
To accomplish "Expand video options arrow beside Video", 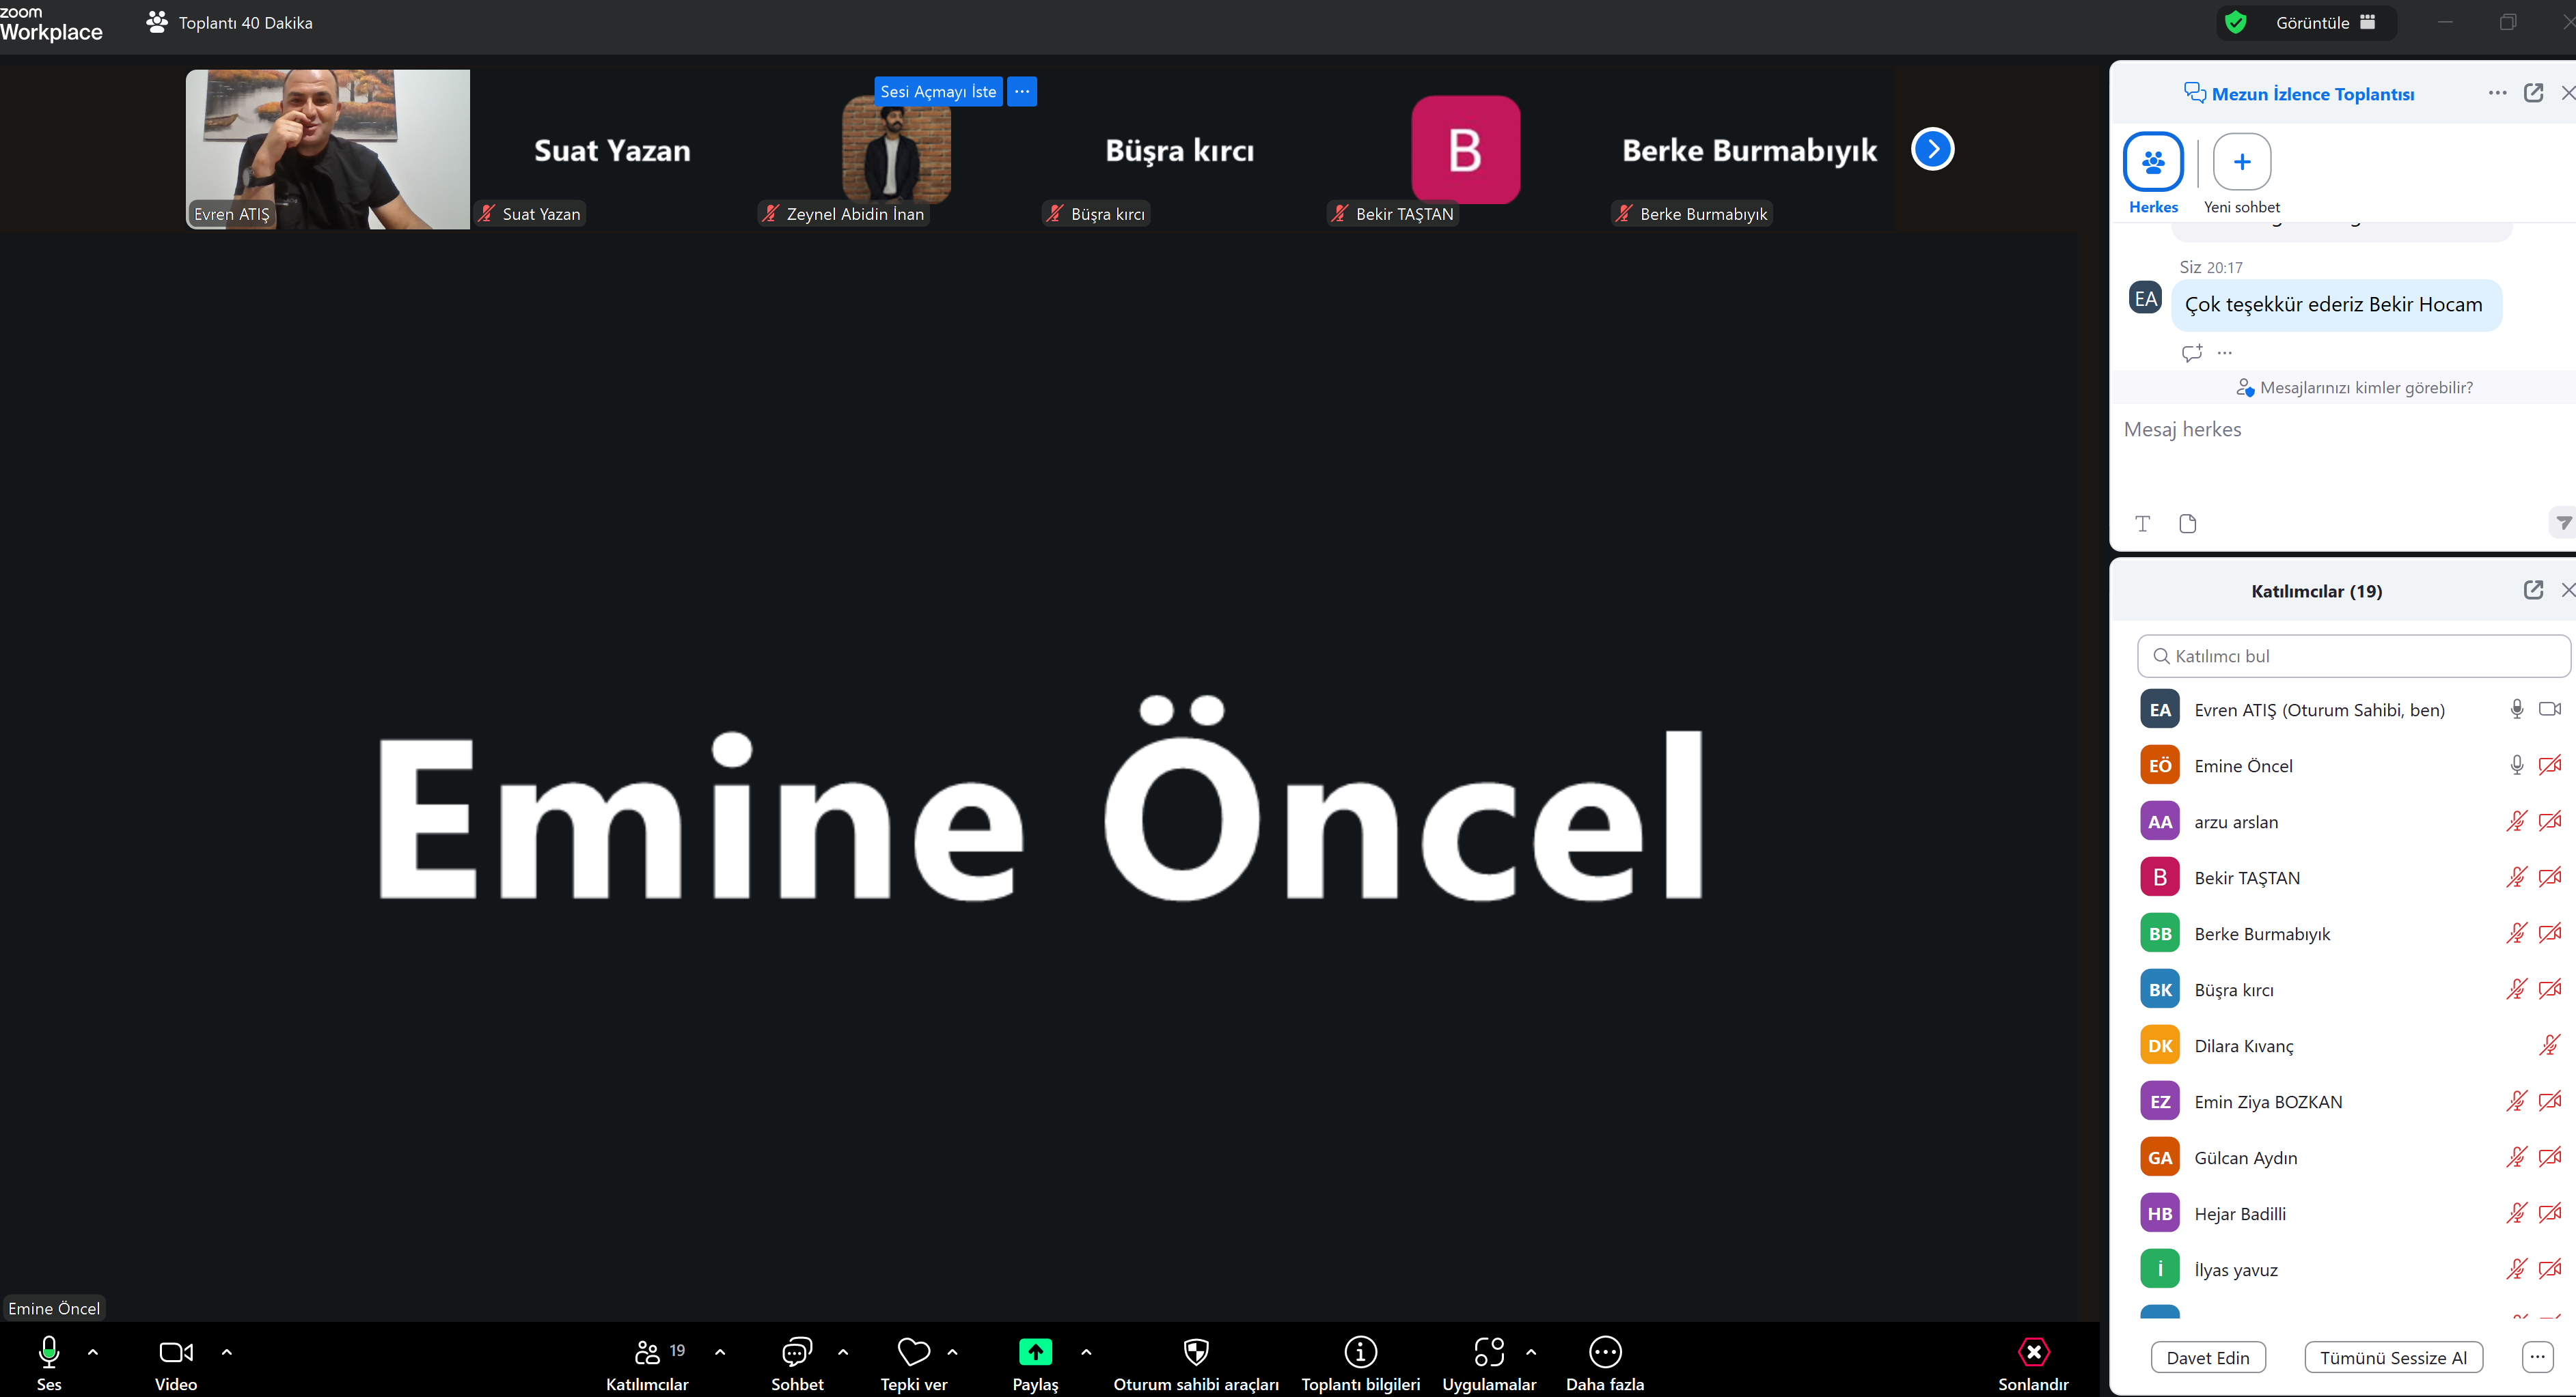I will pos(227,1352).
